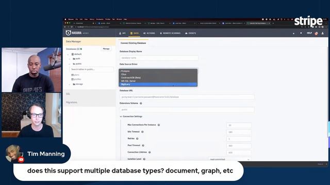Open the Migrations section in sidebar

(x=89, y=102)
